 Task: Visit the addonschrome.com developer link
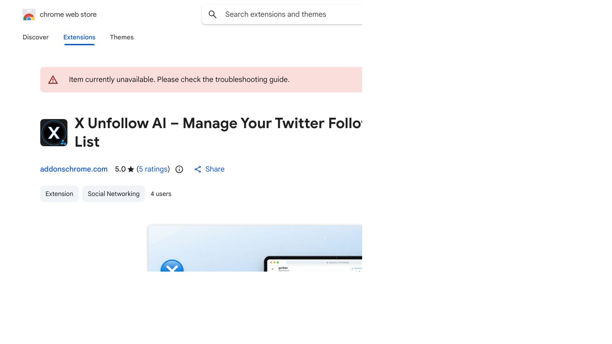(x=74, y=169)
